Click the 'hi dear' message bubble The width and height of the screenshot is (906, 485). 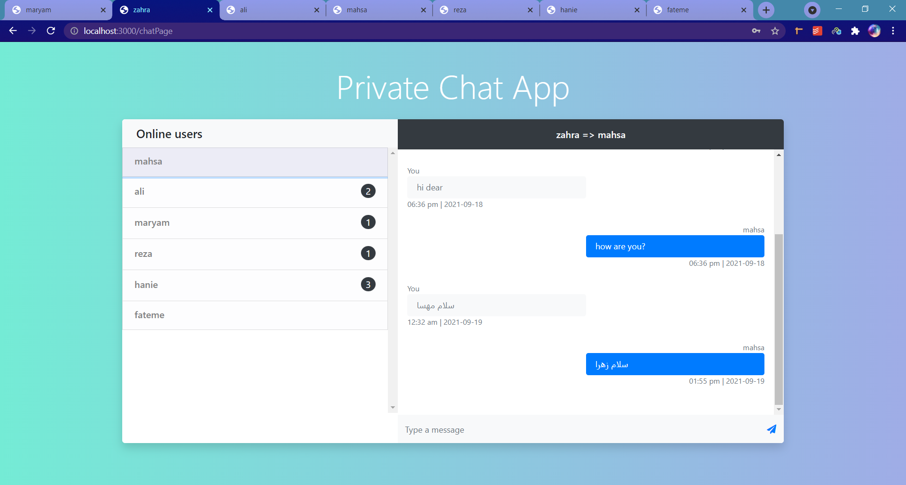[496, 187]
